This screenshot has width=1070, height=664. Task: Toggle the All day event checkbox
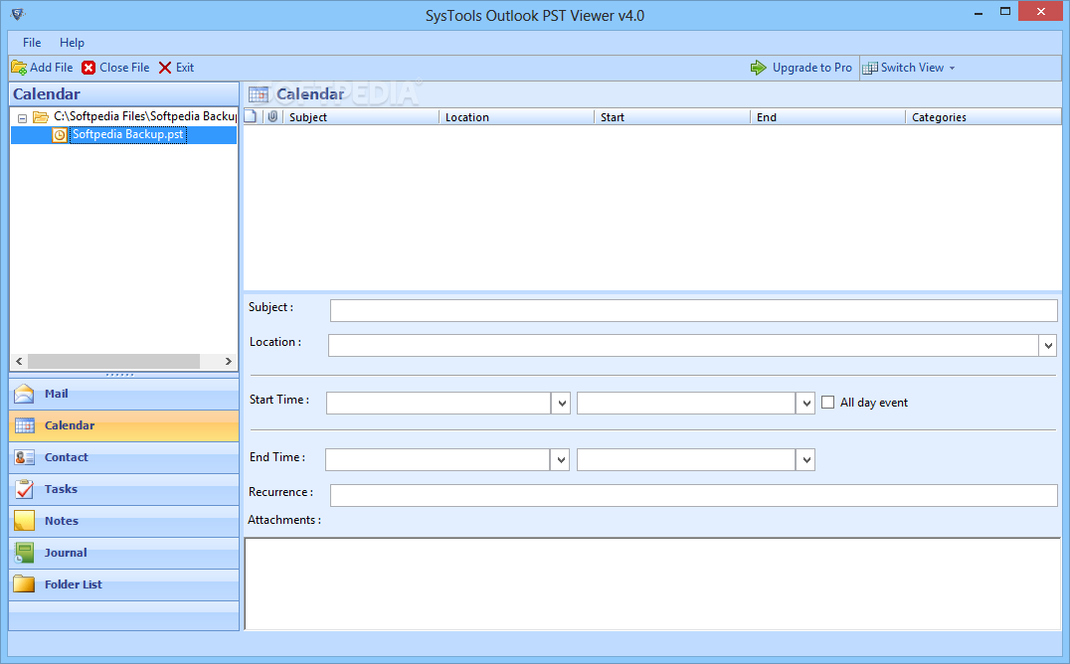click(827, 403)
